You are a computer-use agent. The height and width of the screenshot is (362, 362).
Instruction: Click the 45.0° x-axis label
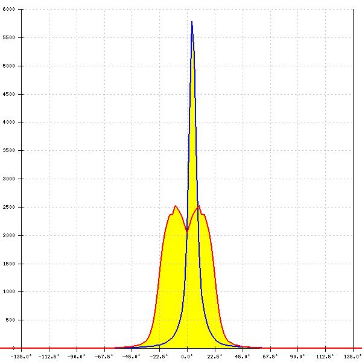click(x=243, y=357)
